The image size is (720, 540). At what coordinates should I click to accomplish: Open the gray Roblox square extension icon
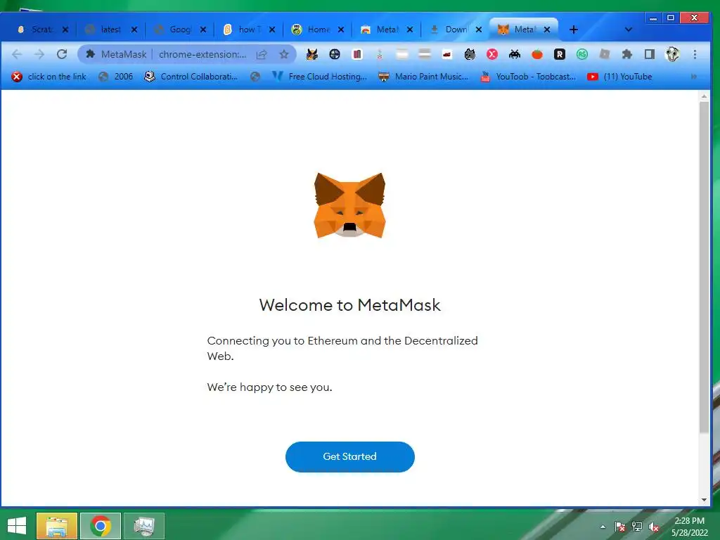[x=605, y=54]
